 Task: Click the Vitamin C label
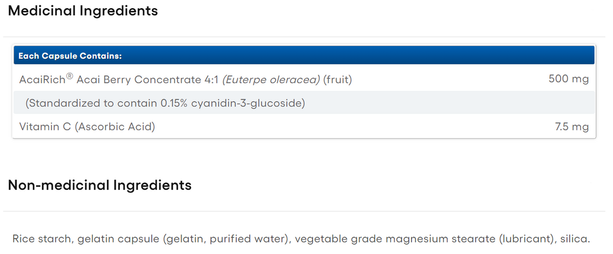tap(45, 127)
